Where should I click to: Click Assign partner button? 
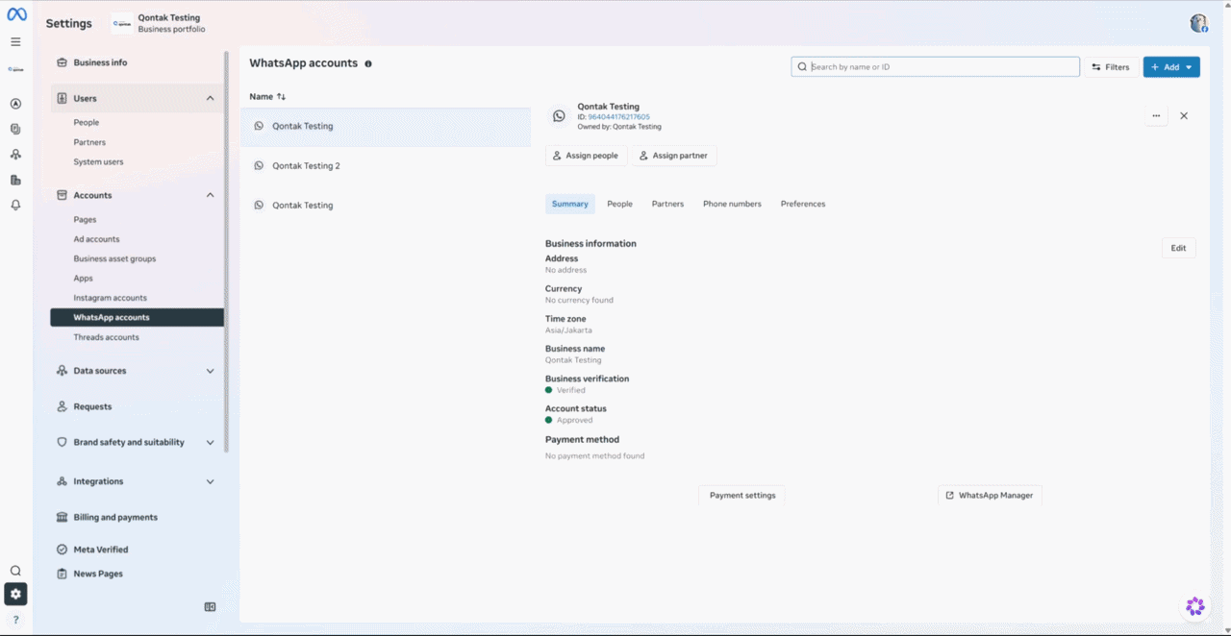pyautogui.click(x=674, y=156)
